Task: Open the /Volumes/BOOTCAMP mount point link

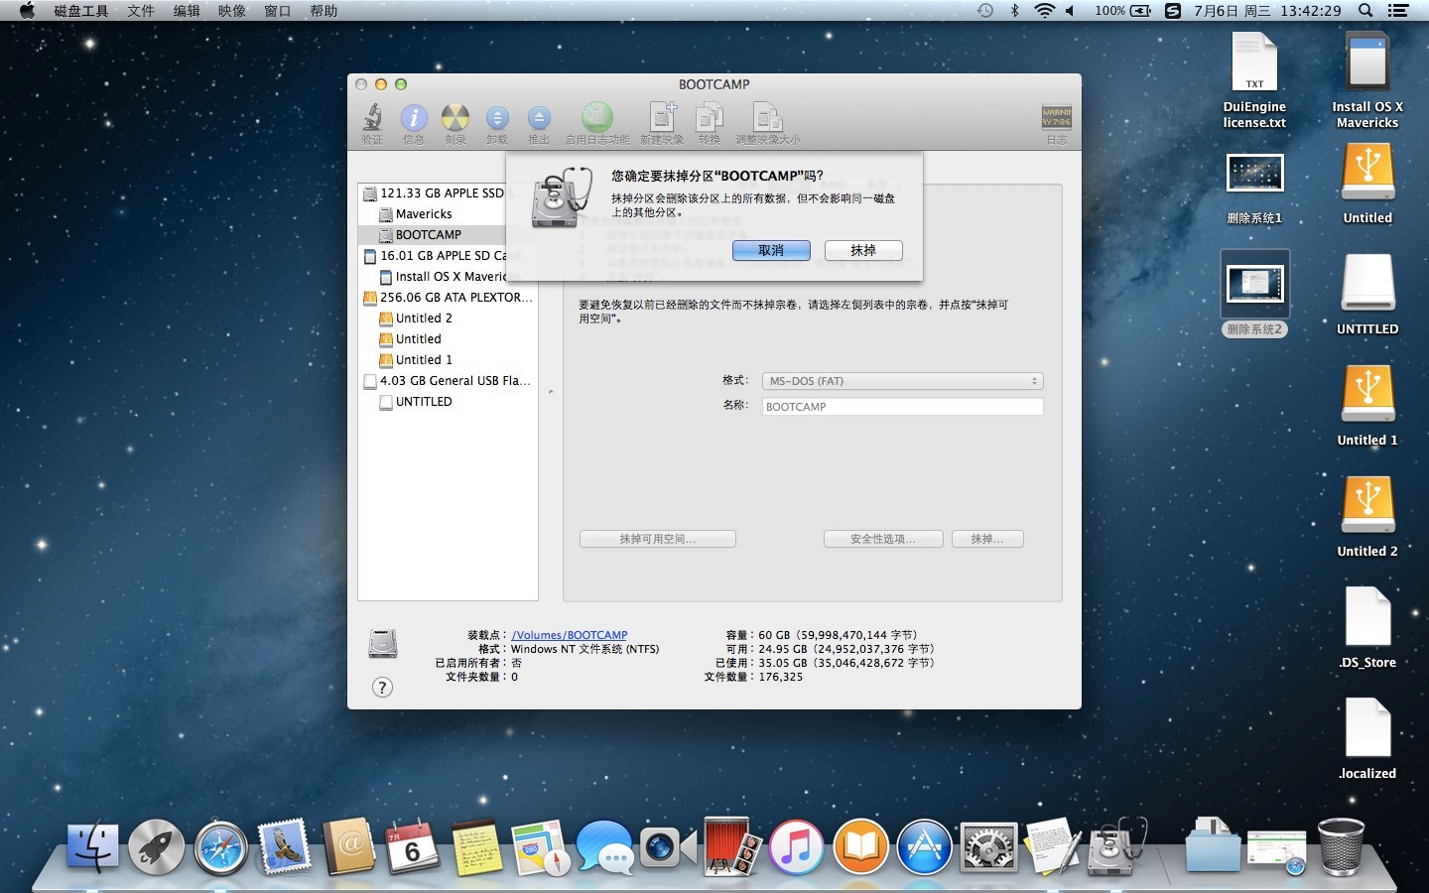Action: (570, 635)
